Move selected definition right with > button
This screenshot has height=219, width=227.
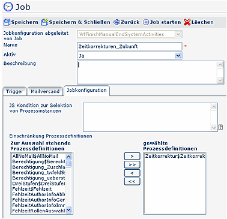pyautogui.click(x=132, y=156)
